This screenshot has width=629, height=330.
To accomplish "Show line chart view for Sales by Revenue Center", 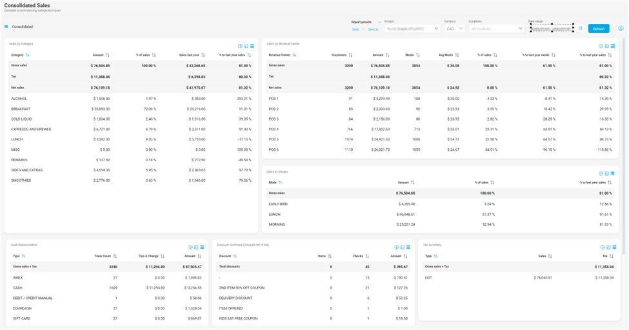I will tap(606, 46).
